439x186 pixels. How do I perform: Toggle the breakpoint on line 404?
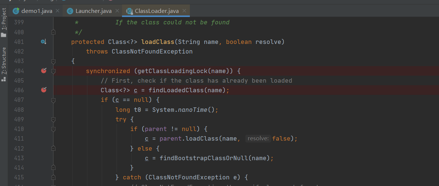point(43,71)
